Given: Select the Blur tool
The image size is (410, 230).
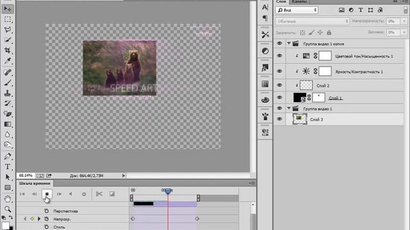Looking at the screenshot, I should tap(8, 135).
